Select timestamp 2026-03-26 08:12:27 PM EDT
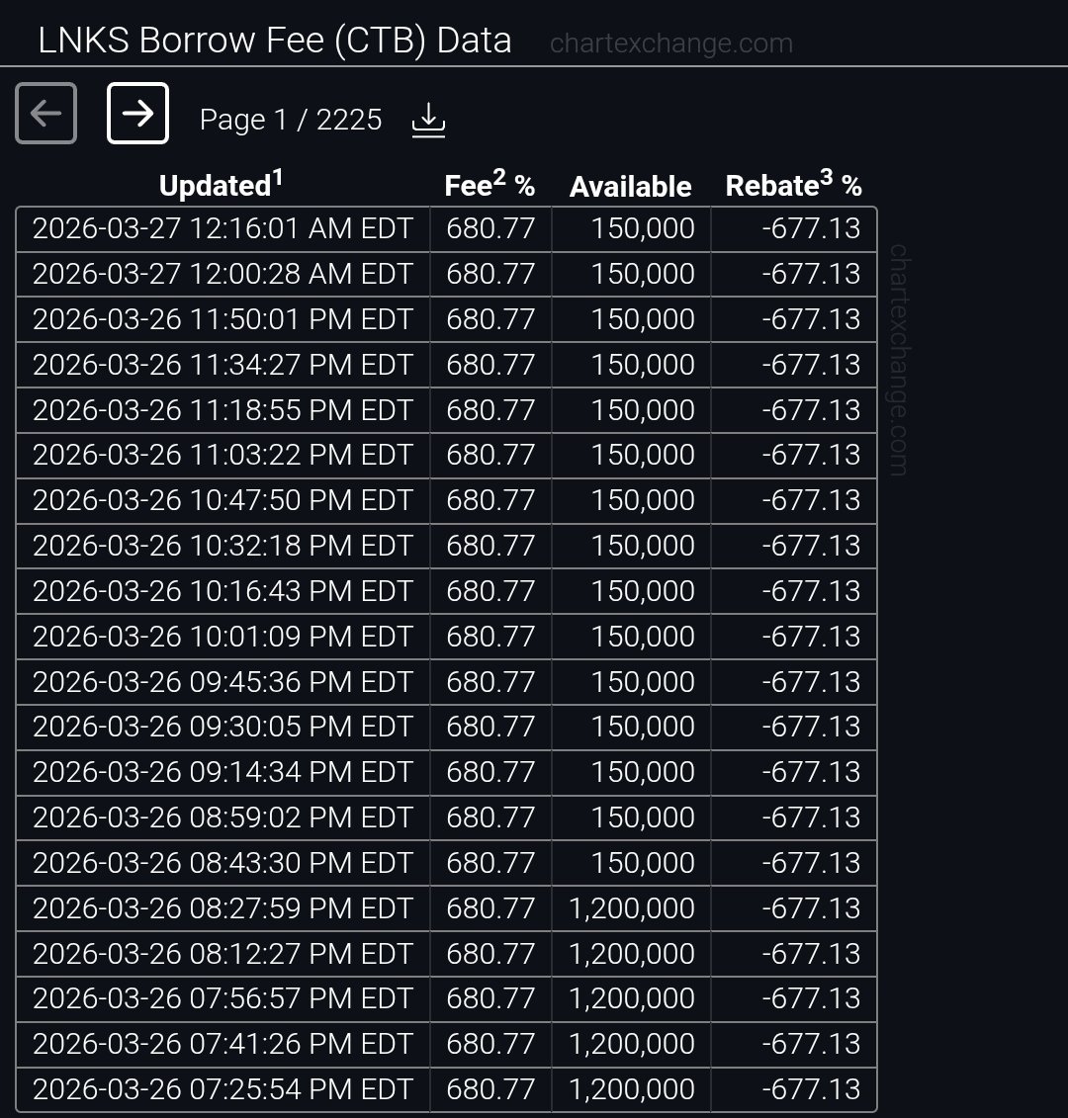The image size is (1068, 1118). point(222,953)
